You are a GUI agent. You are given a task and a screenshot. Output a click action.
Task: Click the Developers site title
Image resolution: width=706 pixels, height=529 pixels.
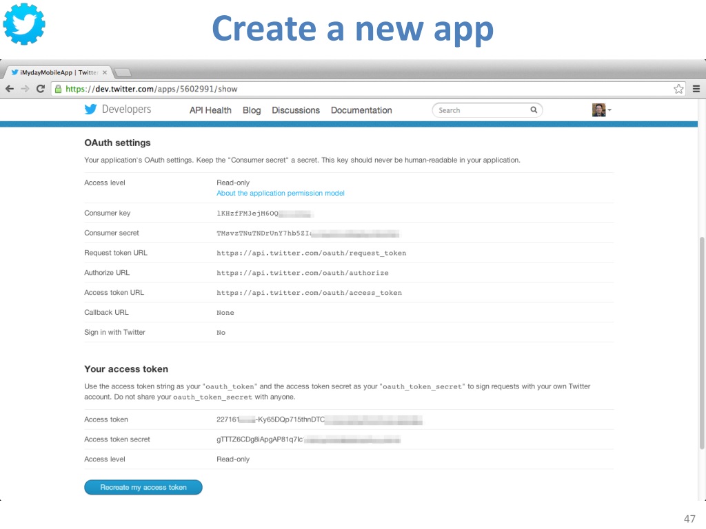click(x=127, y=110)
